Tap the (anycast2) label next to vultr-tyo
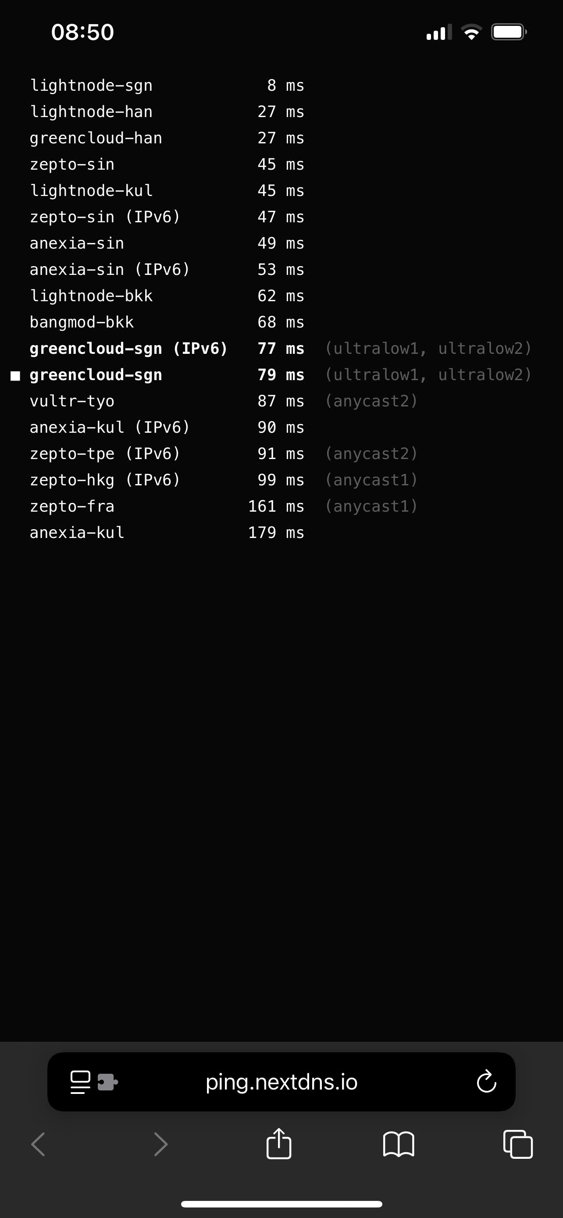This screenshot has height=1218, width=563. [371, 401]
